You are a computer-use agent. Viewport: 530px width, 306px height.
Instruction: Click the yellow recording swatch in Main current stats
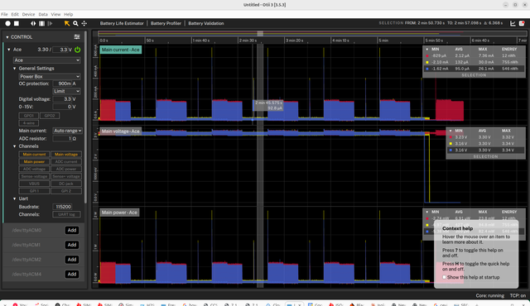coord(427,62)
